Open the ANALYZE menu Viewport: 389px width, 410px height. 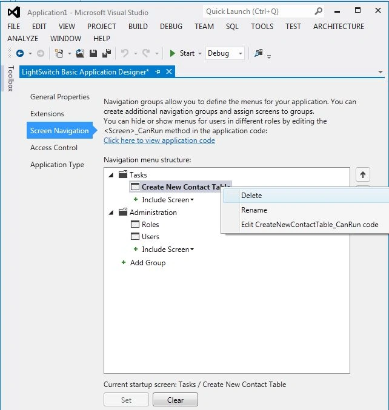(22, 38)
